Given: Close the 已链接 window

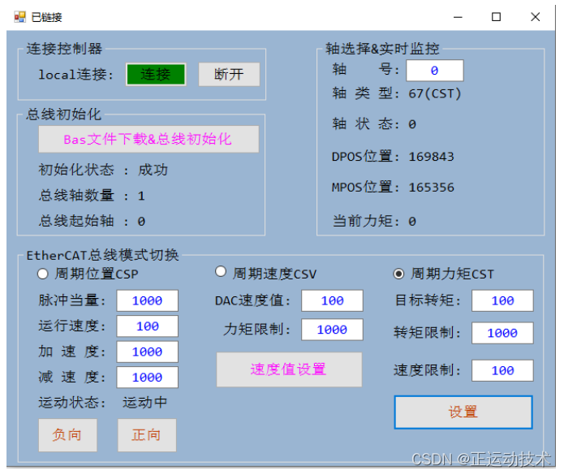Looking at the screenshot, I should coord(536,17).
